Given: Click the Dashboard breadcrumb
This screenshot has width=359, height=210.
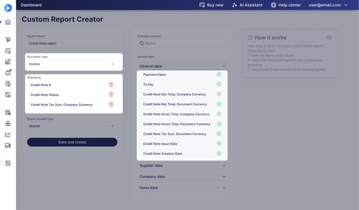Looking at the screenshot, I should coord(31,5).
